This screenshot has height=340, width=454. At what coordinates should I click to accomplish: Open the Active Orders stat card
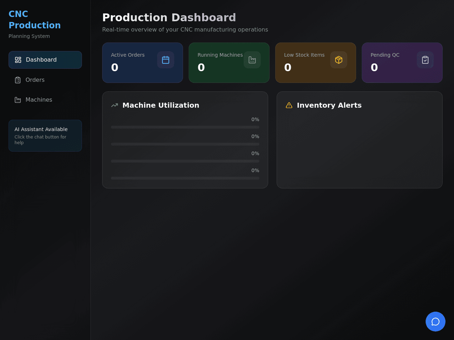pyautogui.click(x=143, y=63)
